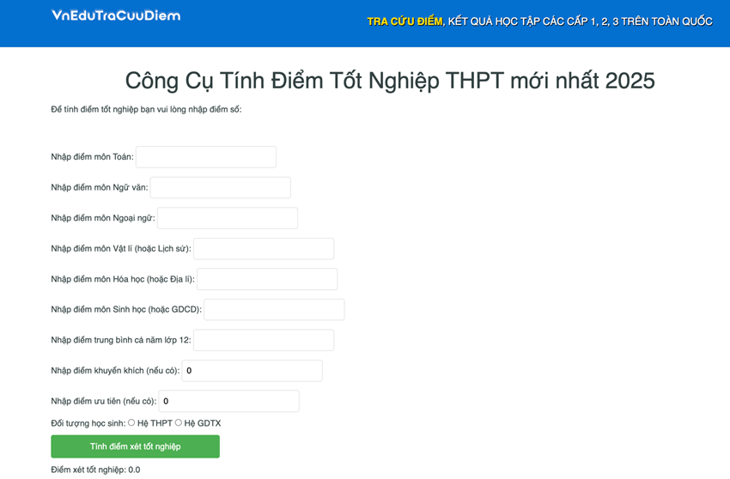Viewport: 730px width, 479px height.
Task: Focus the Ngữ văn score field
Action: pos(221,187)
